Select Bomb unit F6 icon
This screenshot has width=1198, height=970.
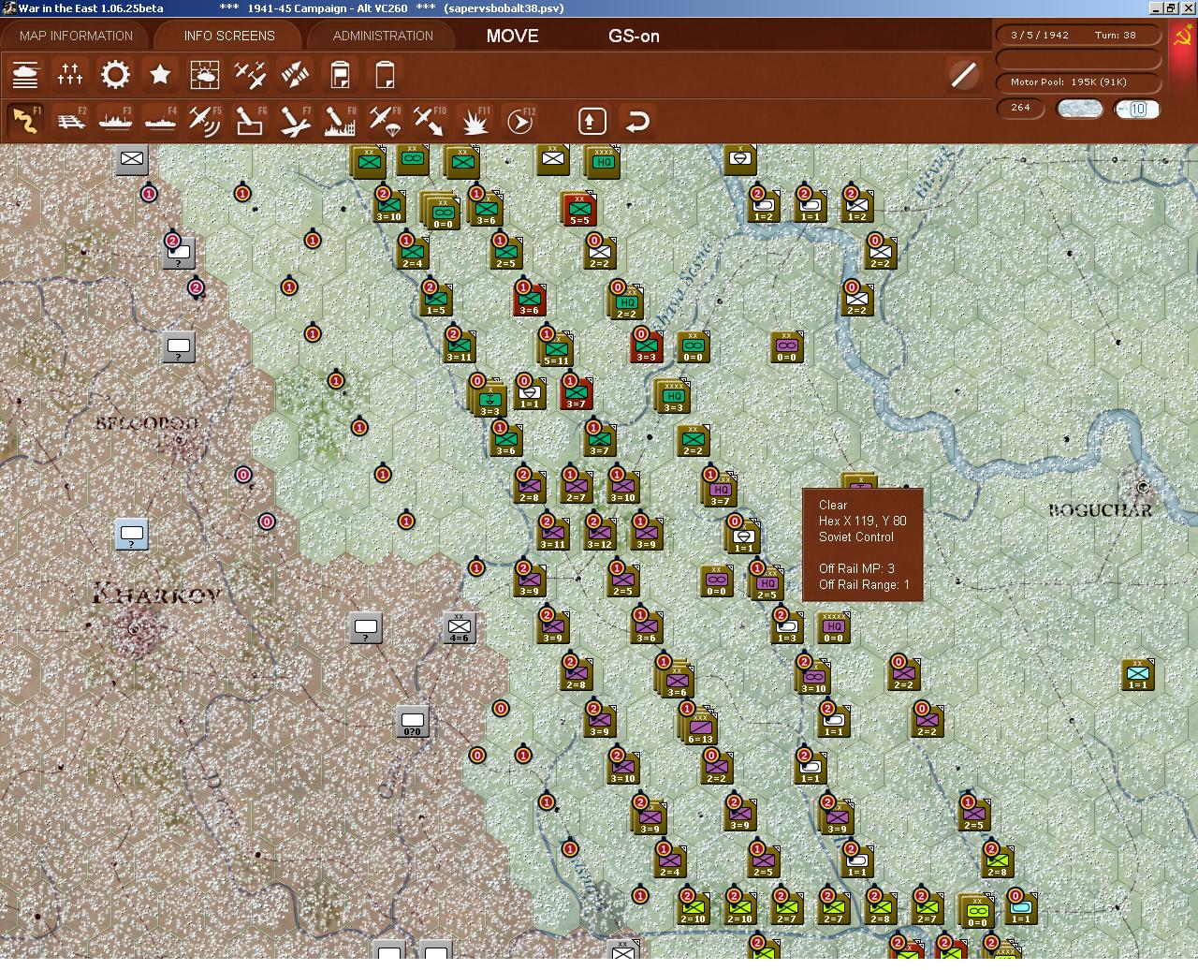[x=250, y=121]
